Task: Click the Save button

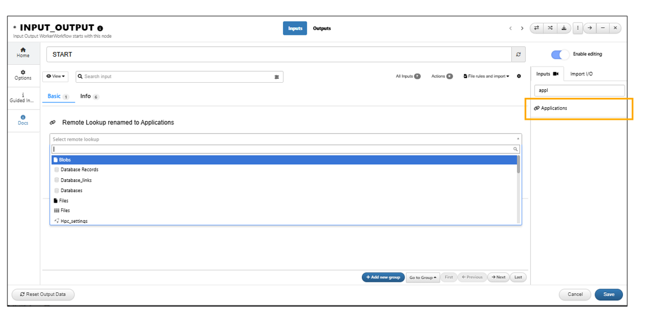Action: [x=609, y=295]
